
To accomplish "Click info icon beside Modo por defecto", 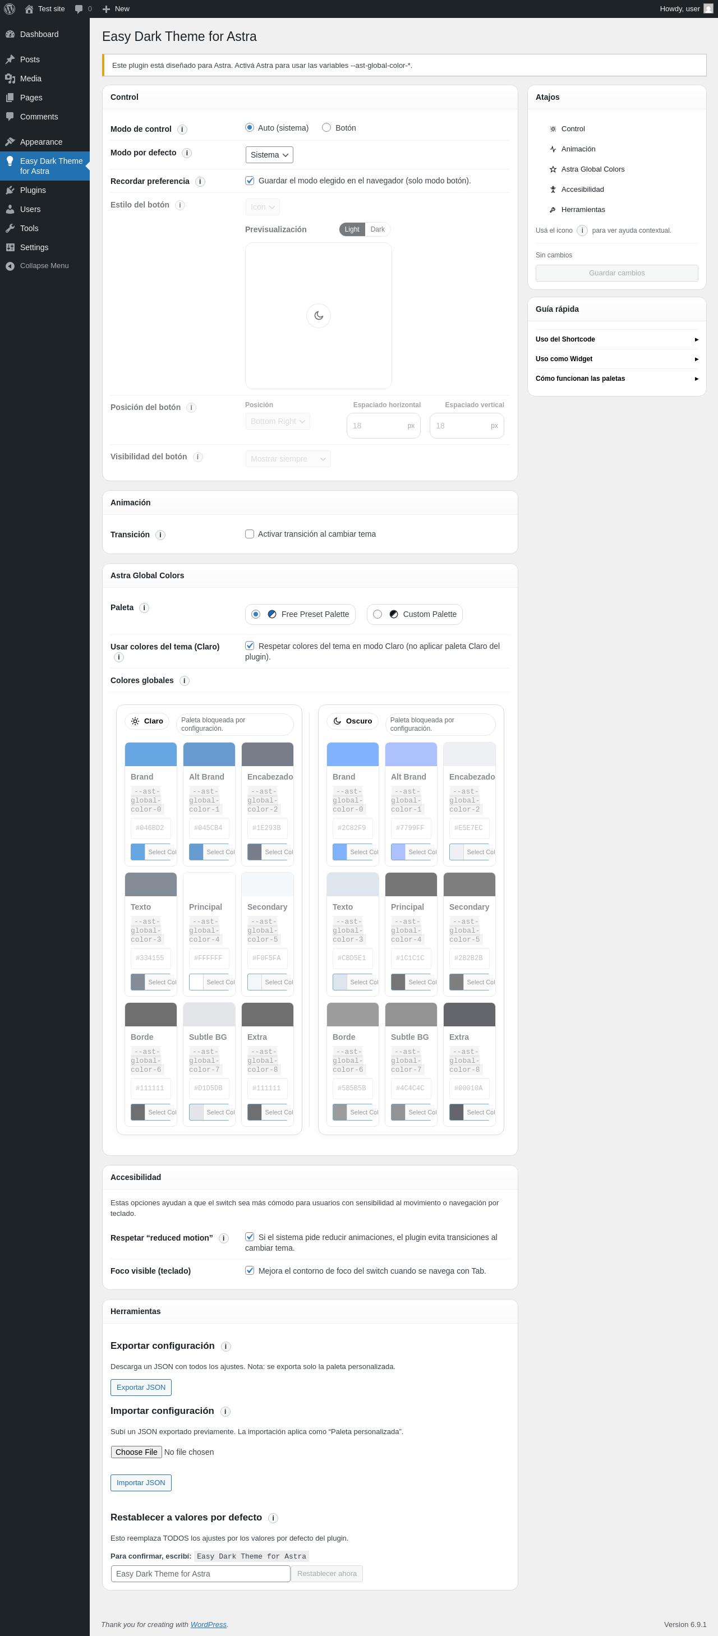I will [x=187, y=153].
